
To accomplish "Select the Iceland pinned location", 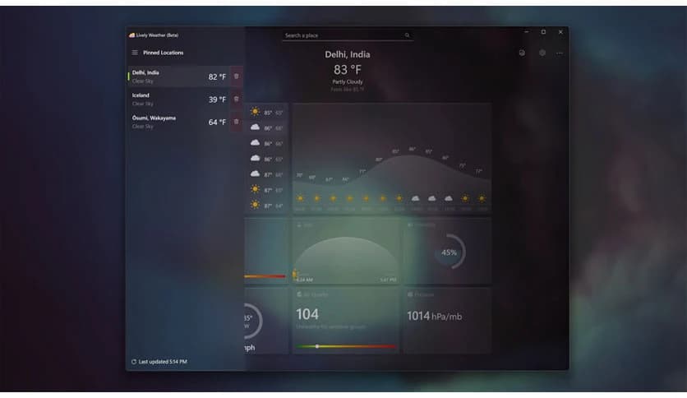I will tap(179, 99).
